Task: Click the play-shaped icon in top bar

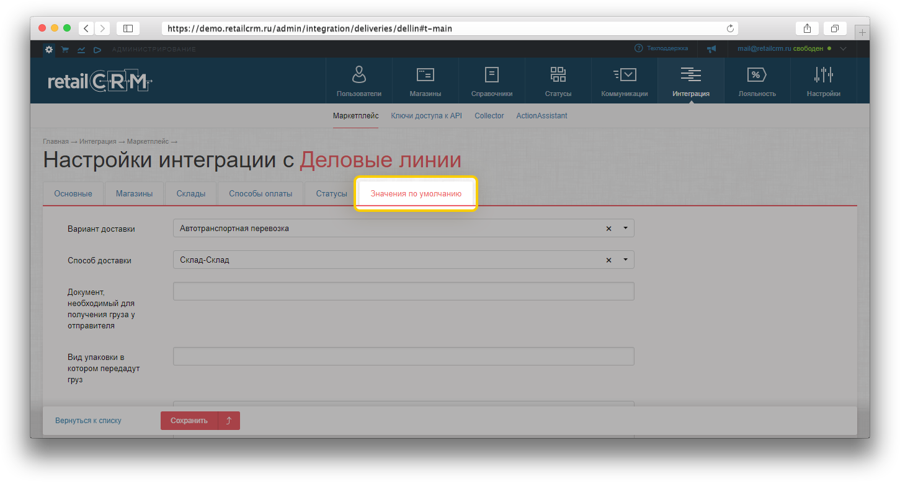Action: point(97,49)
